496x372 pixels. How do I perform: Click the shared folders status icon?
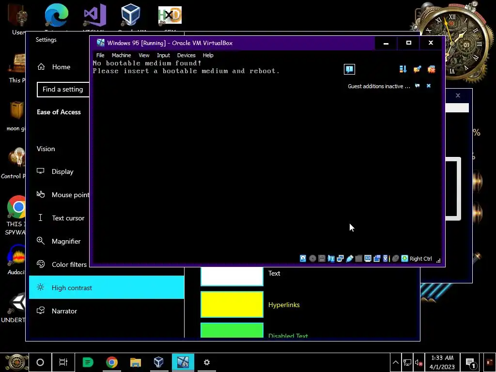click(x=358, y=259)
